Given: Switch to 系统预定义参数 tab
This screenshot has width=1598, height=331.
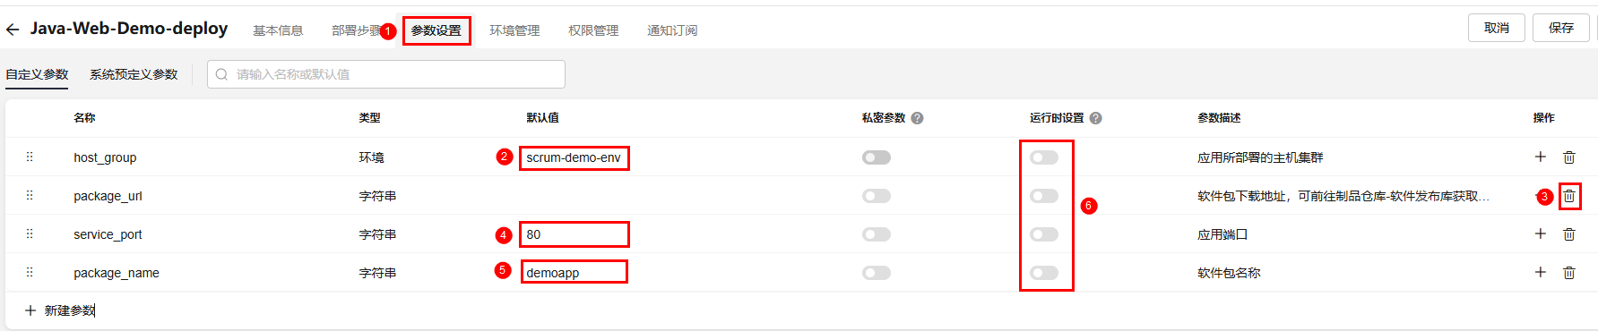Looking at the screenshot, I should pos(134,74).
